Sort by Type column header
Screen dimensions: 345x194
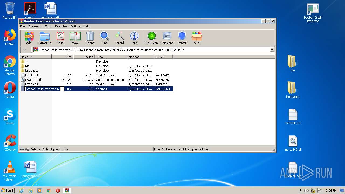(x=111, y=57)
